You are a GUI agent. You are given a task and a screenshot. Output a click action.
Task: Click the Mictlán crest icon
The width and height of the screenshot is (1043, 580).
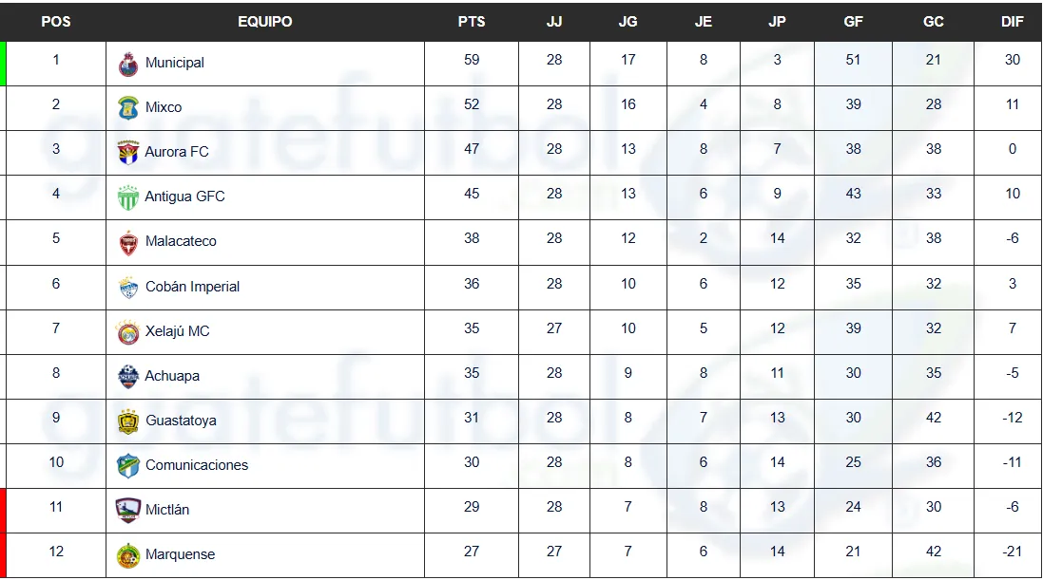(x=128, y=511)
